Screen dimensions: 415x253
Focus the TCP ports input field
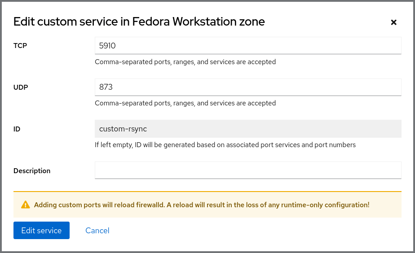247,46
